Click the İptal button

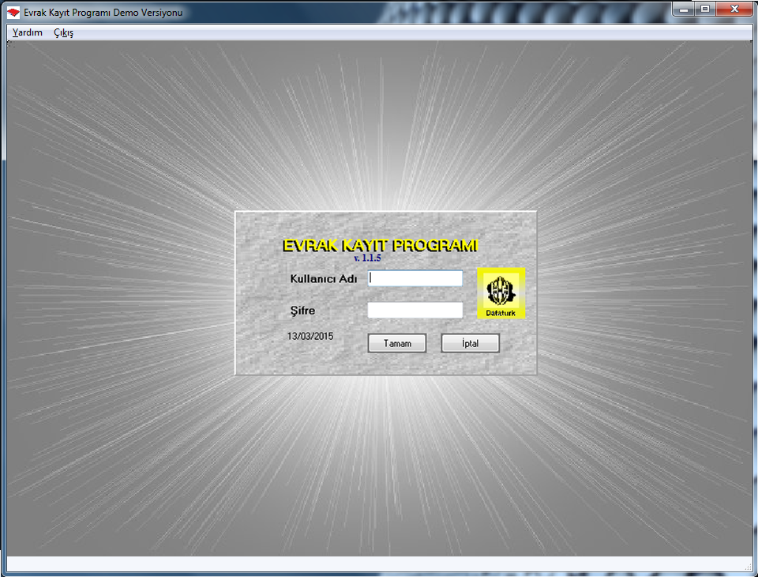point(470,343)
